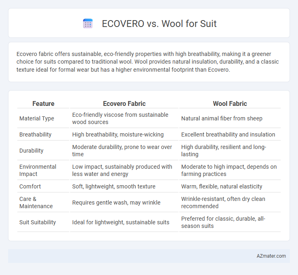Click the 'Care & Maintenance' row label
The image size is (298, 275).
pos(36,203)
